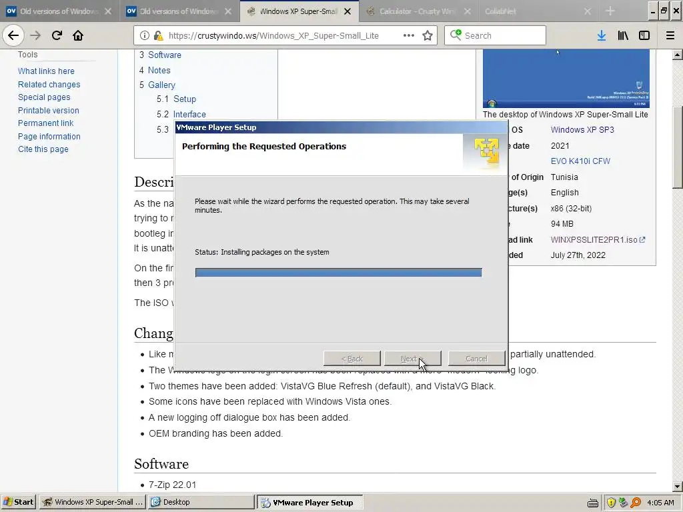Screen dimensions: 683x512
Task: Switch to Desktop taskbar button
Action: [x=201, y=502]
